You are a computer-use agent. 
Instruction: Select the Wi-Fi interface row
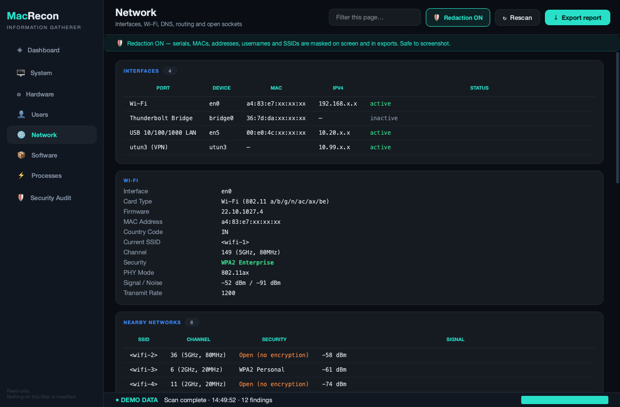(x=359, y=104)
